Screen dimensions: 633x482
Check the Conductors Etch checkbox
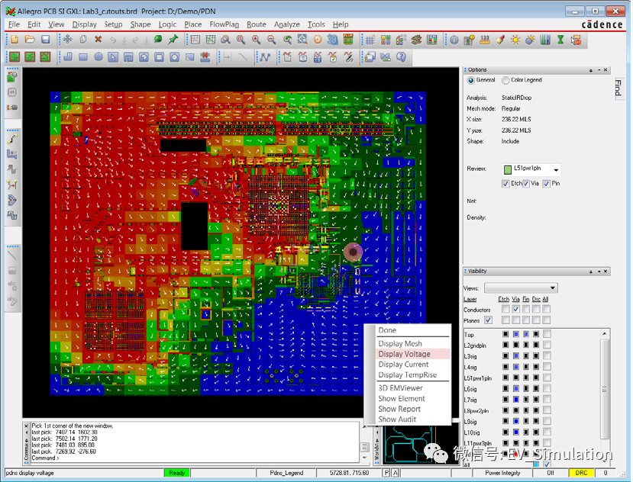(x=505, y=310)
